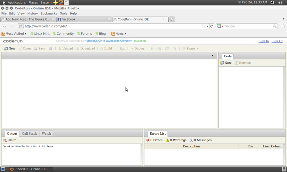Open the SharpKit C# to JavaScript Compiler link
287x172 pixels.
pyautogui.click(x=109, y=41)
